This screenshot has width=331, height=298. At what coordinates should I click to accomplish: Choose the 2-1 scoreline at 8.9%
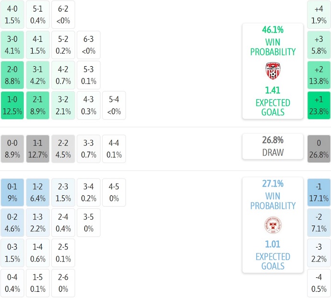click(38, 106)
